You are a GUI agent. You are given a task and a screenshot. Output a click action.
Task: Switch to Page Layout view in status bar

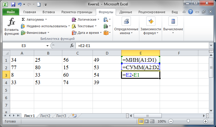click(146, 121)
